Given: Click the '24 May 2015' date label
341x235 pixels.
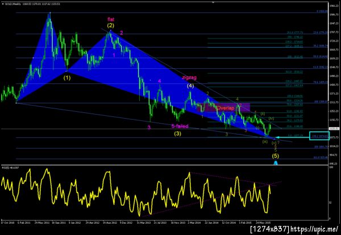Looking at the screenshot, I should click(x=263, y=223).
